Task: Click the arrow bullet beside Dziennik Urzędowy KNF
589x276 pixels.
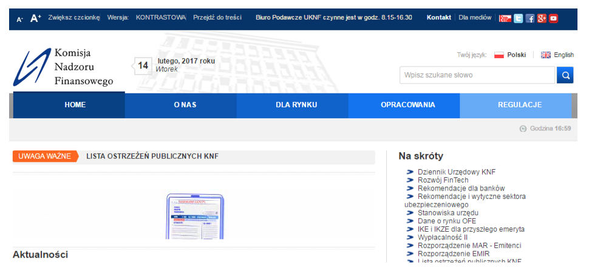Action: tap(410, 172)
